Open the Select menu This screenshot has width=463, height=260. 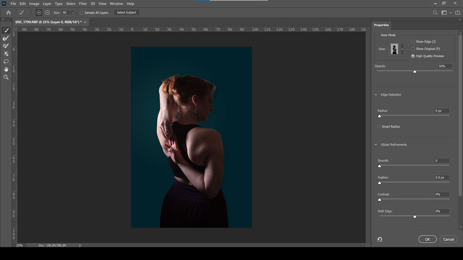coord(71,3)
